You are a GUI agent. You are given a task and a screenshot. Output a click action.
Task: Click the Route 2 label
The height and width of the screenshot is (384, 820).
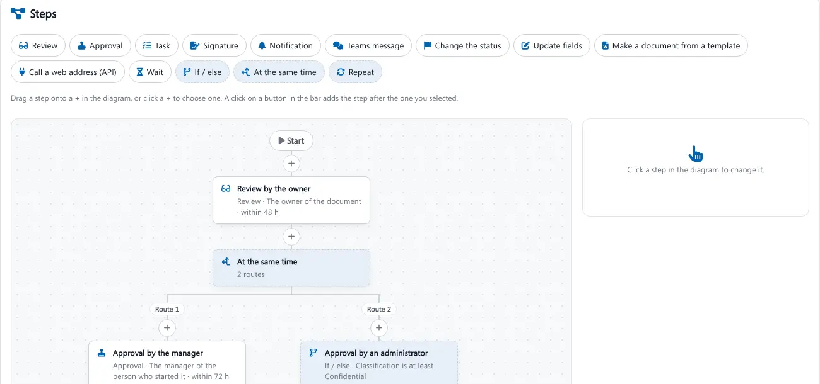[x=379, y=309]
